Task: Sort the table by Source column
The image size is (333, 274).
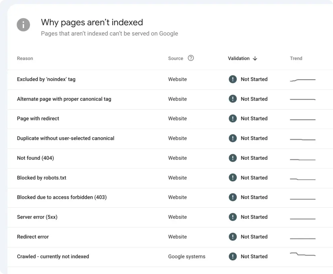Action: coord(175,58)
